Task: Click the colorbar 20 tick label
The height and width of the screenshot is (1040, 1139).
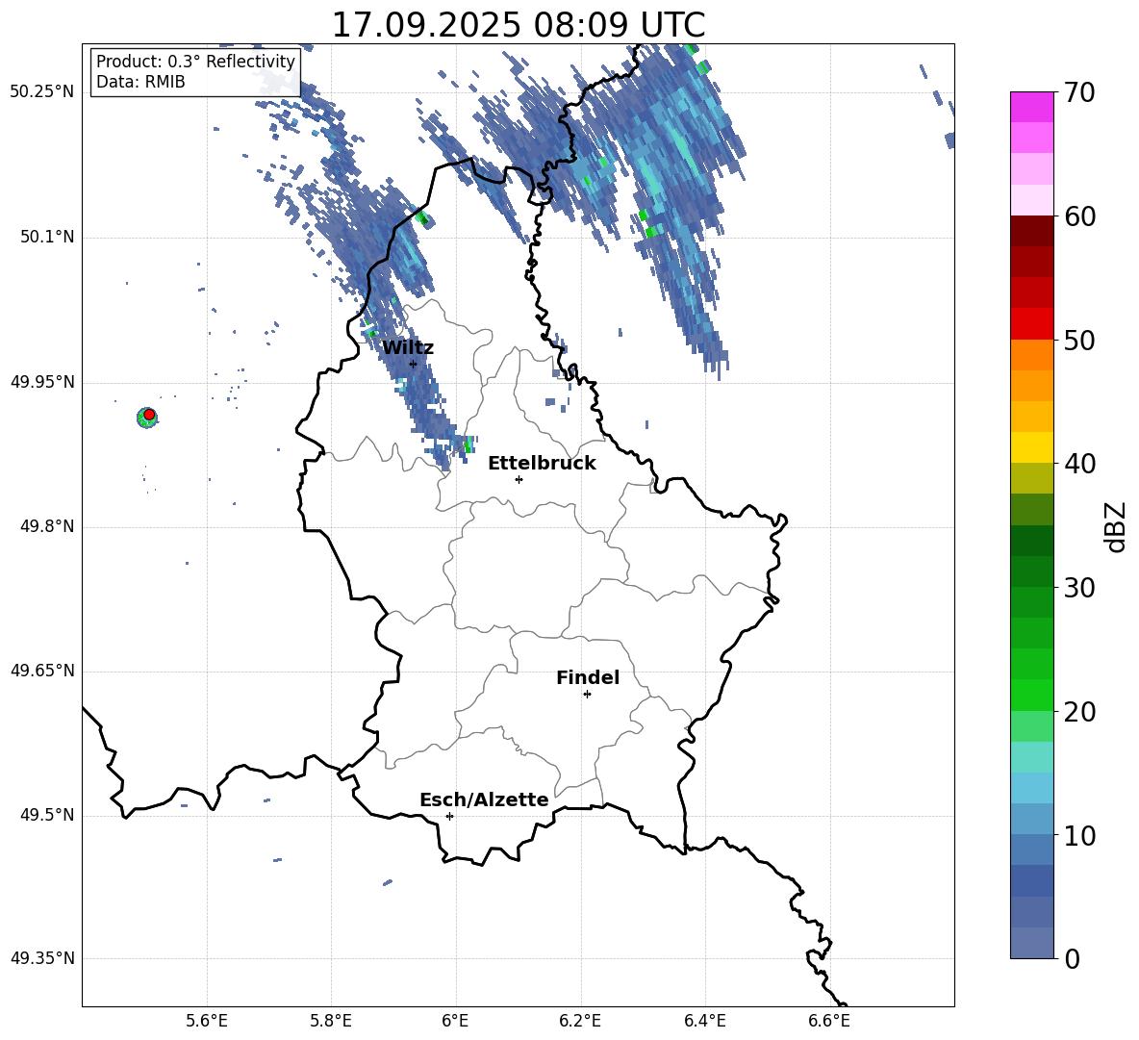Action: (x=1079, y=712)
